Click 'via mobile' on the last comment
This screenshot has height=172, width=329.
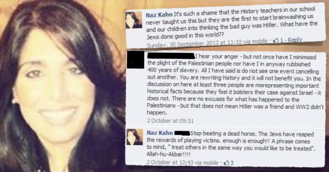pyautogui.click(x=206, y=162)
